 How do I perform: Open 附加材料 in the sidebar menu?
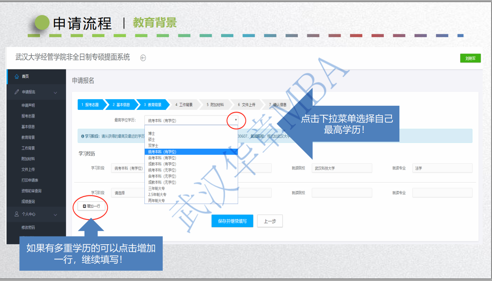click(x=28, y=158)
